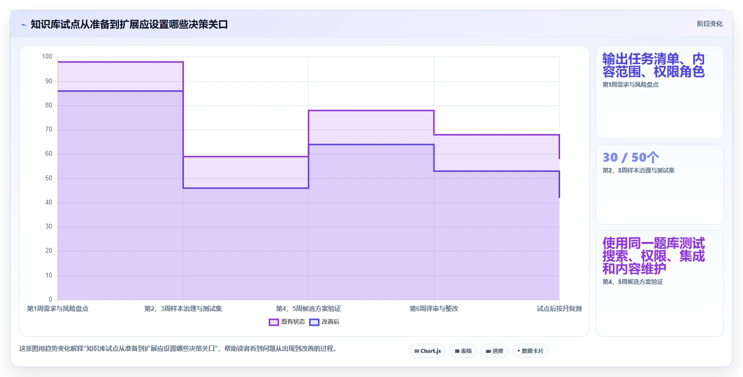The width and height of the screenshot is (743, 377).
Task: Click y-axis value 0
Action: click(x=50, y=299)
